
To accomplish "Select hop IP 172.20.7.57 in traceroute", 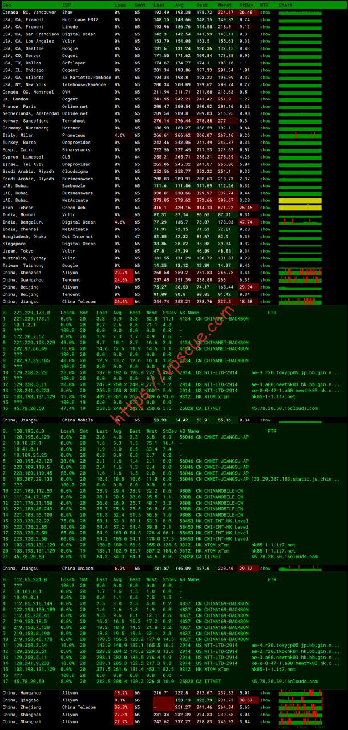I will pyautogui.click(x=30, y=337).
